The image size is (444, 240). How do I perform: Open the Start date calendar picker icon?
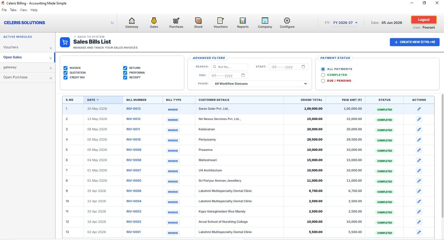coord(303,67)
